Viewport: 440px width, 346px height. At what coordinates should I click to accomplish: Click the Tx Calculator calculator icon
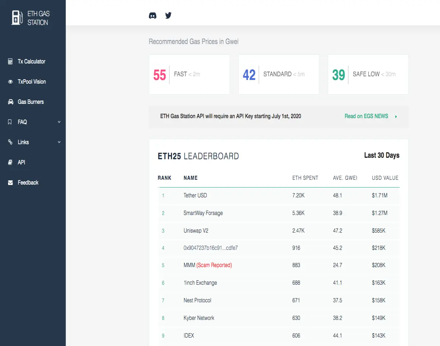[x=10, y=61]
